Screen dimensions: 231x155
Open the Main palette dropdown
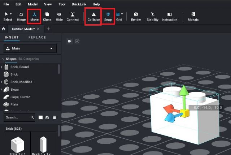coord(30,48)
